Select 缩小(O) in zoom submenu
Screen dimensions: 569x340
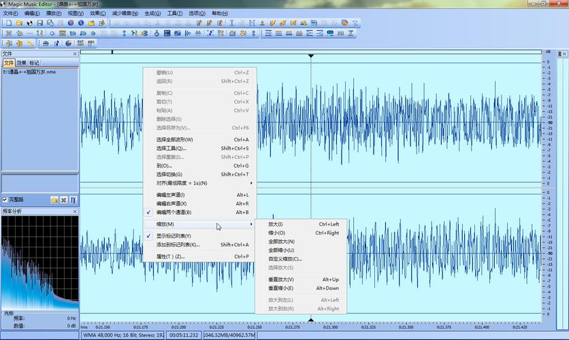tap(301, 233)
